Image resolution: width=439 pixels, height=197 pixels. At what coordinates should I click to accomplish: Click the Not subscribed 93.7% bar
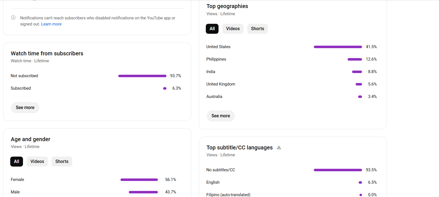(x=142, y=76)
